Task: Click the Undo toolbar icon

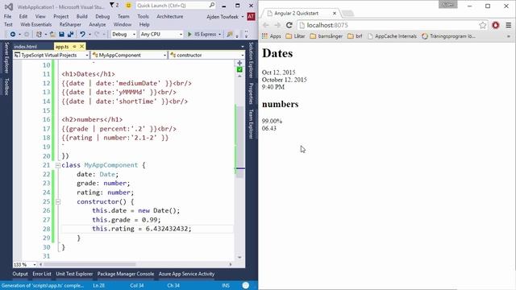Action: [x=82, y=34]
